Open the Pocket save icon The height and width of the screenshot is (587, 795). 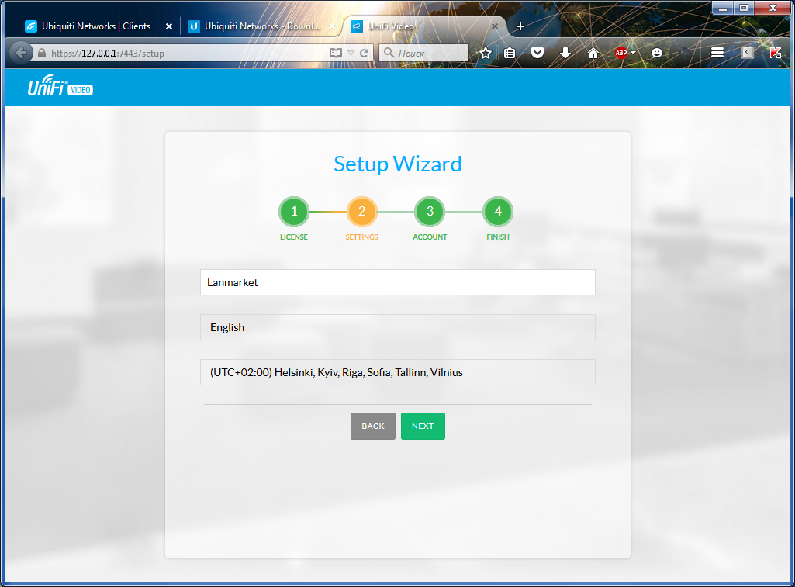(x=537, y=53)
